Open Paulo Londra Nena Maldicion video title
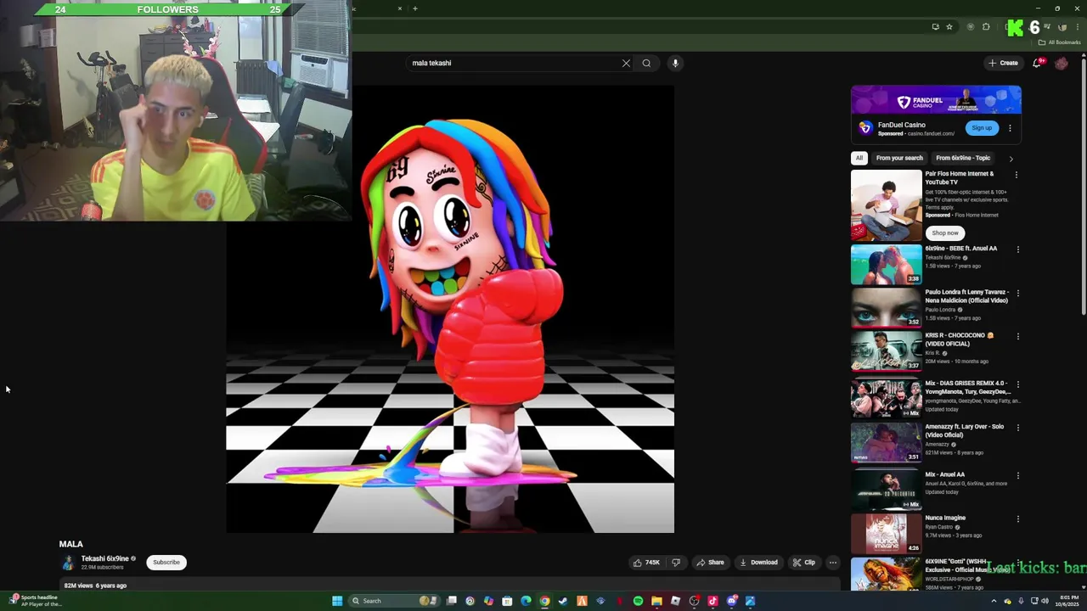Viewport: 1087px width, 611px height. pos(966,296)
